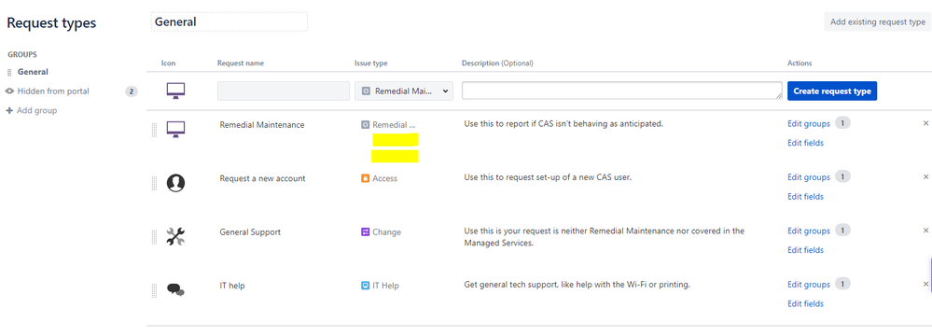Click the Remedial Maintenance request name
Image resolution: width=932 pixels, height=336 pixels.
[x=262, y=125]
